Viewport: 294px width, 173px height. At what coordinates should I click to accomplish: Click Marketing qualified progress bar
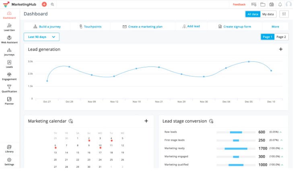pos(236,165)
